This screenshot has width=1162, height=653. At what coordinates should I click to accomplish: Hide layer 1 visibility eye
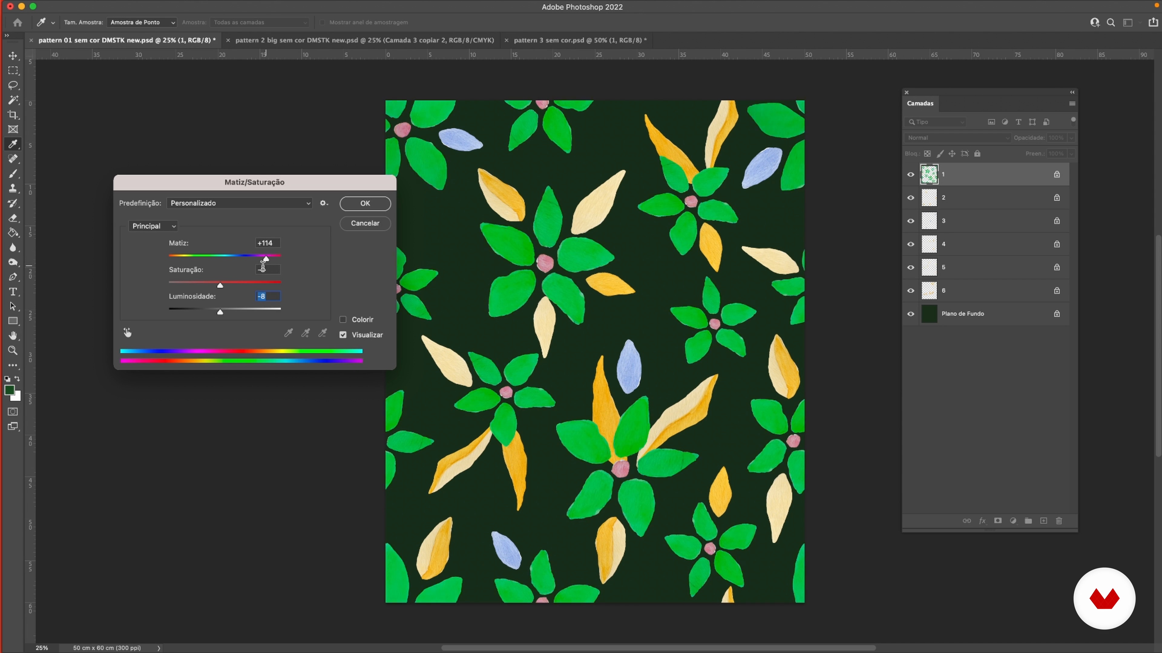click(x=911, y=174)
